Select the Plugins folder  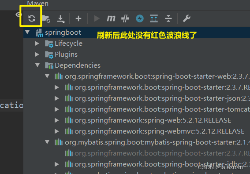click(x=66, y=54)
